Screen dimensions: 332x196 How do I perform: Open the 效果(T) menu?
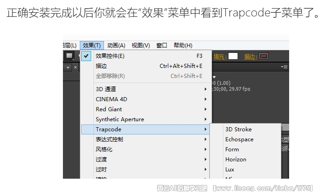92,46
